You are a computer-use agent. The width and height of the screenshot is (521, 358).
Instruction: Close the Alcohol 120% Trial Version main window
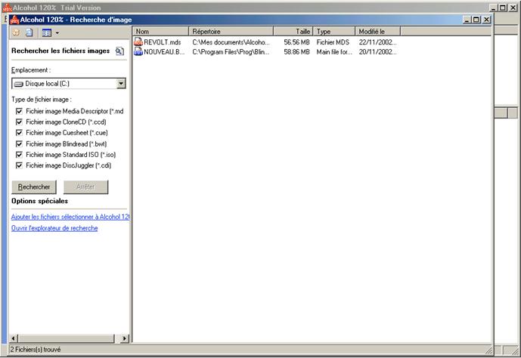[x=513, y=8]
